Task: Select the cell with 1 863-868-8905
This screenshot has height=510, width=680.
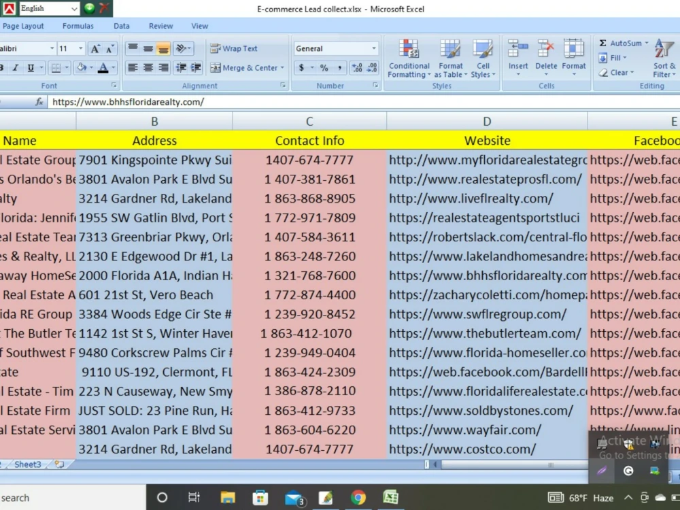Action: point(309,199)
